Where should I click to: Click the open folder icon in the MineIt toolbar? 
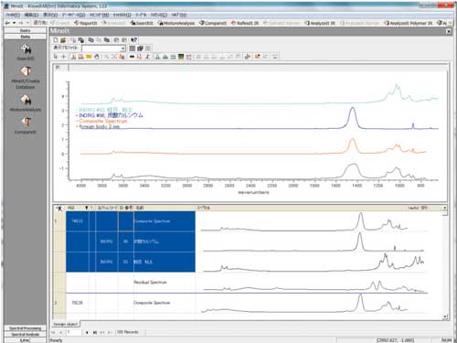pyautogui.click(x=63, y=40)
